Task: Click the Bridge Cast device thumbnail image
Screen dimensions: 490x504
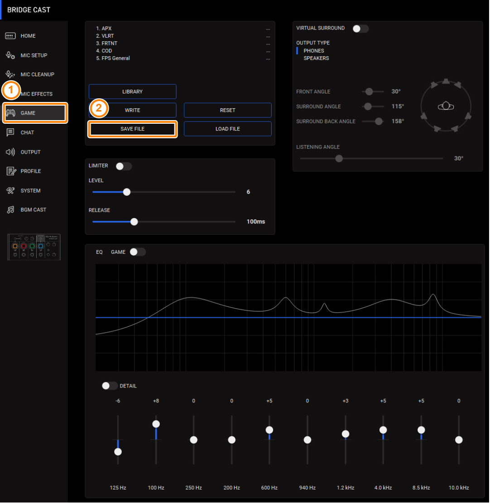Action: [34, 247]
